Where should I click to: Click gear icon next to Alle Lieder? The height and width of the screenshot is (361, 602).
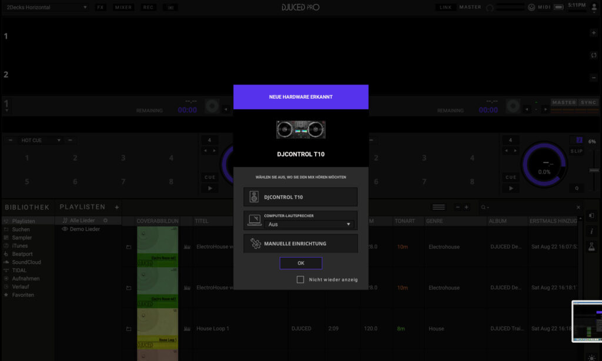coord(106,220)
